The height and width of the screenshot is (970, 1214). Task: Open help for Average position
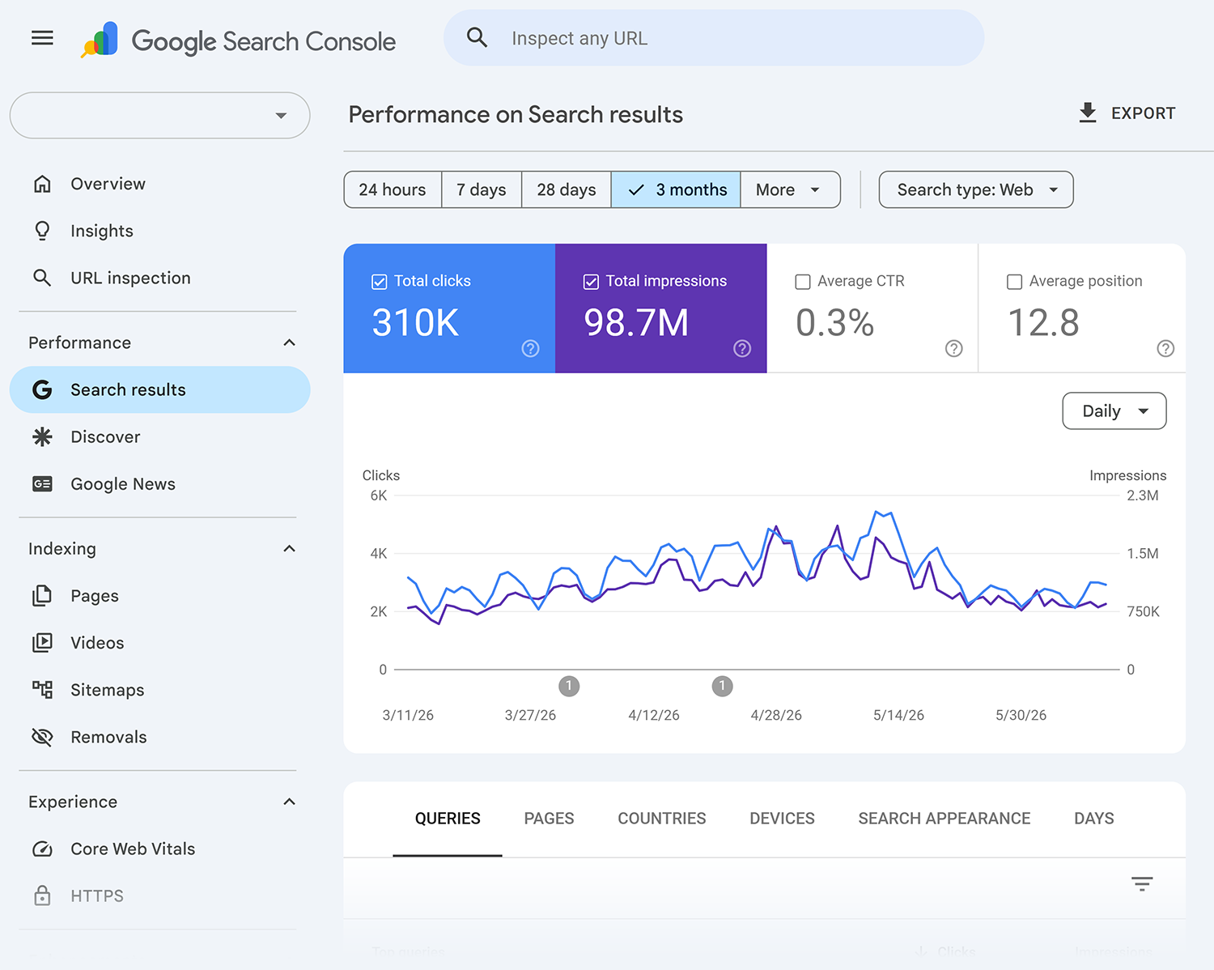click(1165, 348)
